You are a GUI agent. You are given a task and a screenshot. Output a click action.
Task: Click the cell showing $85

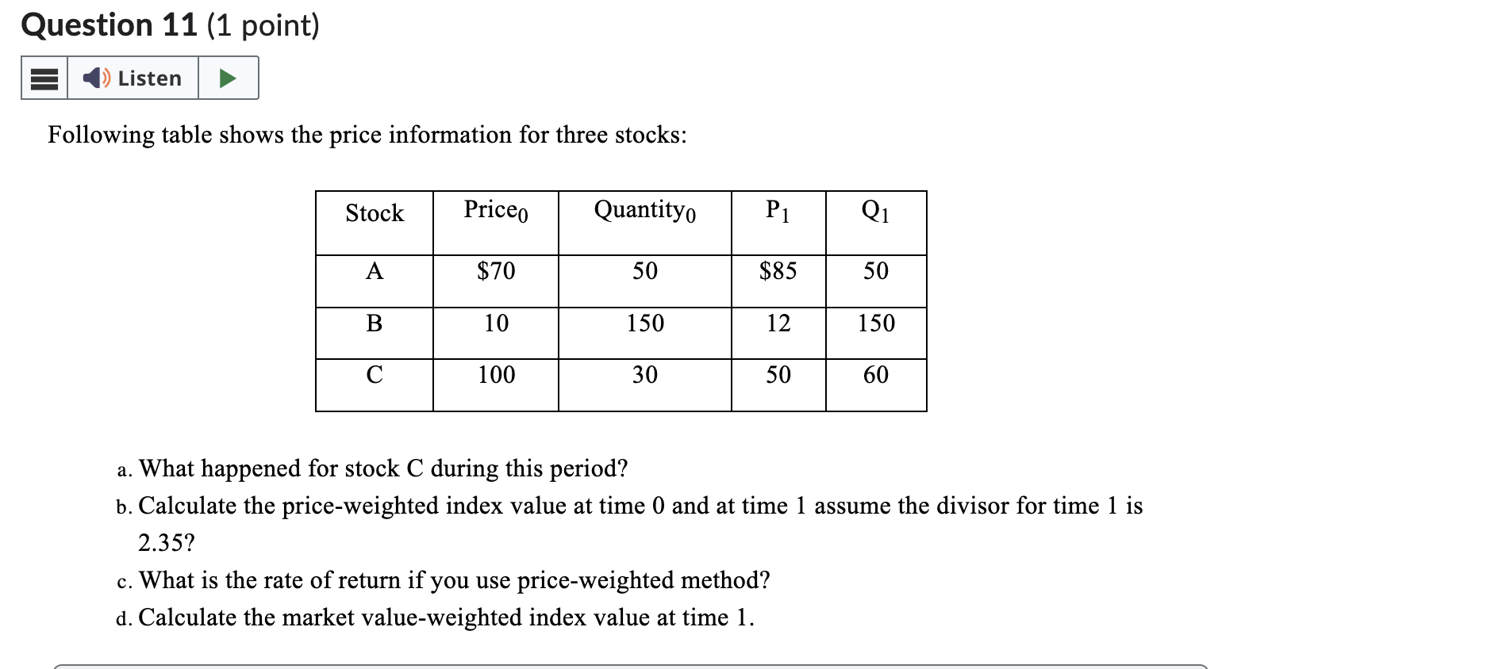[x=777, y=271]
